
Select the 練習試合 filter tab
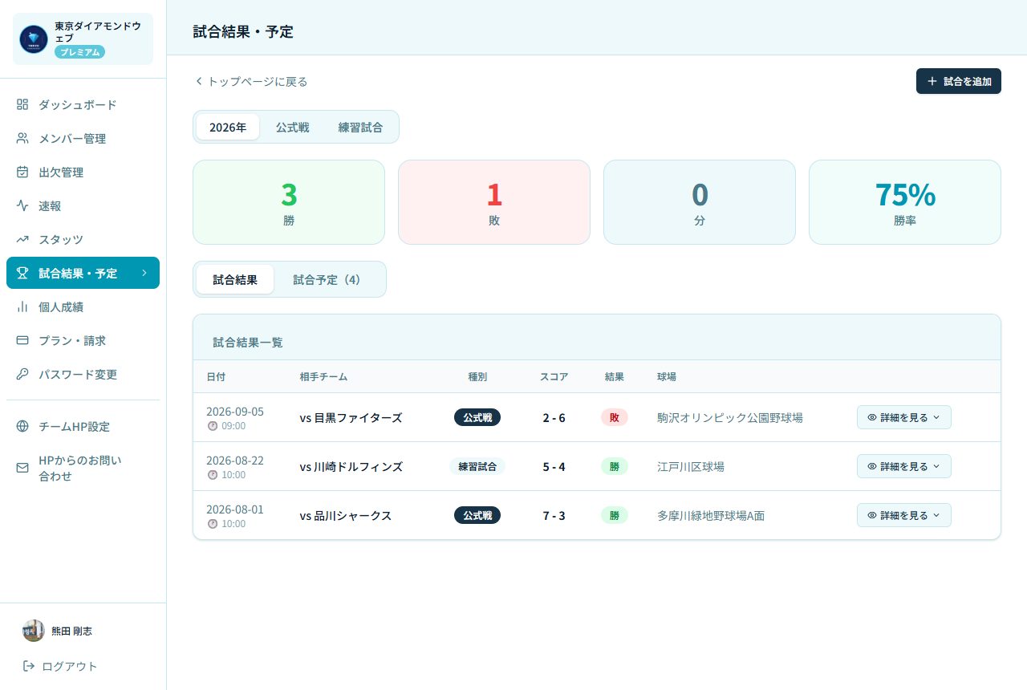point(360,127)
